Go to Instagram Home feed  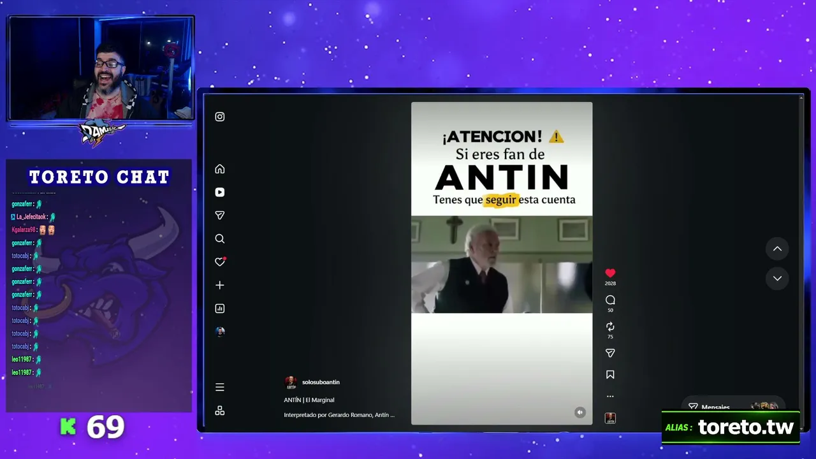[220, 169]
